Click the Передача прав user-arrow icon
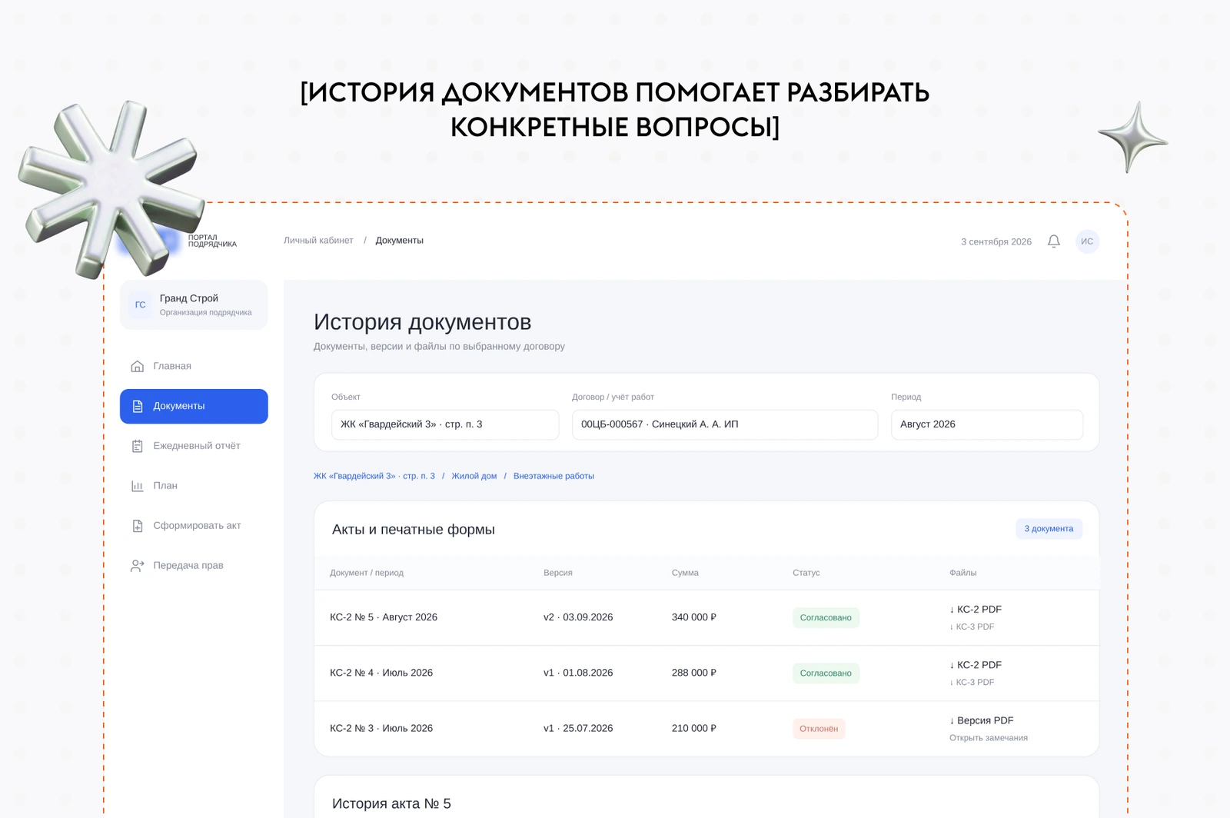Image resolution: width=1230 pixels, height=818 pixels. (138, 566)
